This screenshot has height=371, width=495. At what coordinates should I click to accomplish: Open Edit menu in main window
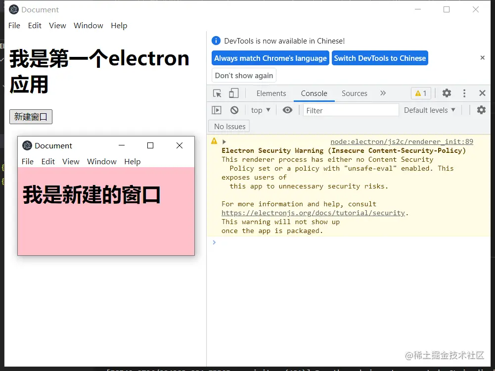point(35,26)
